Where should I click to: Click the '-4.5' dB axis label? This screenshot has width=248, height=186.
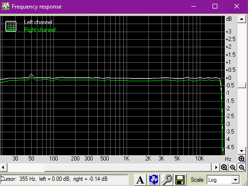pos(230,147)
